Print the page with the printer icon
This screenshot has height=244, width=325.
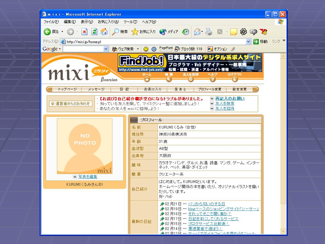click(x=209, y=32)
